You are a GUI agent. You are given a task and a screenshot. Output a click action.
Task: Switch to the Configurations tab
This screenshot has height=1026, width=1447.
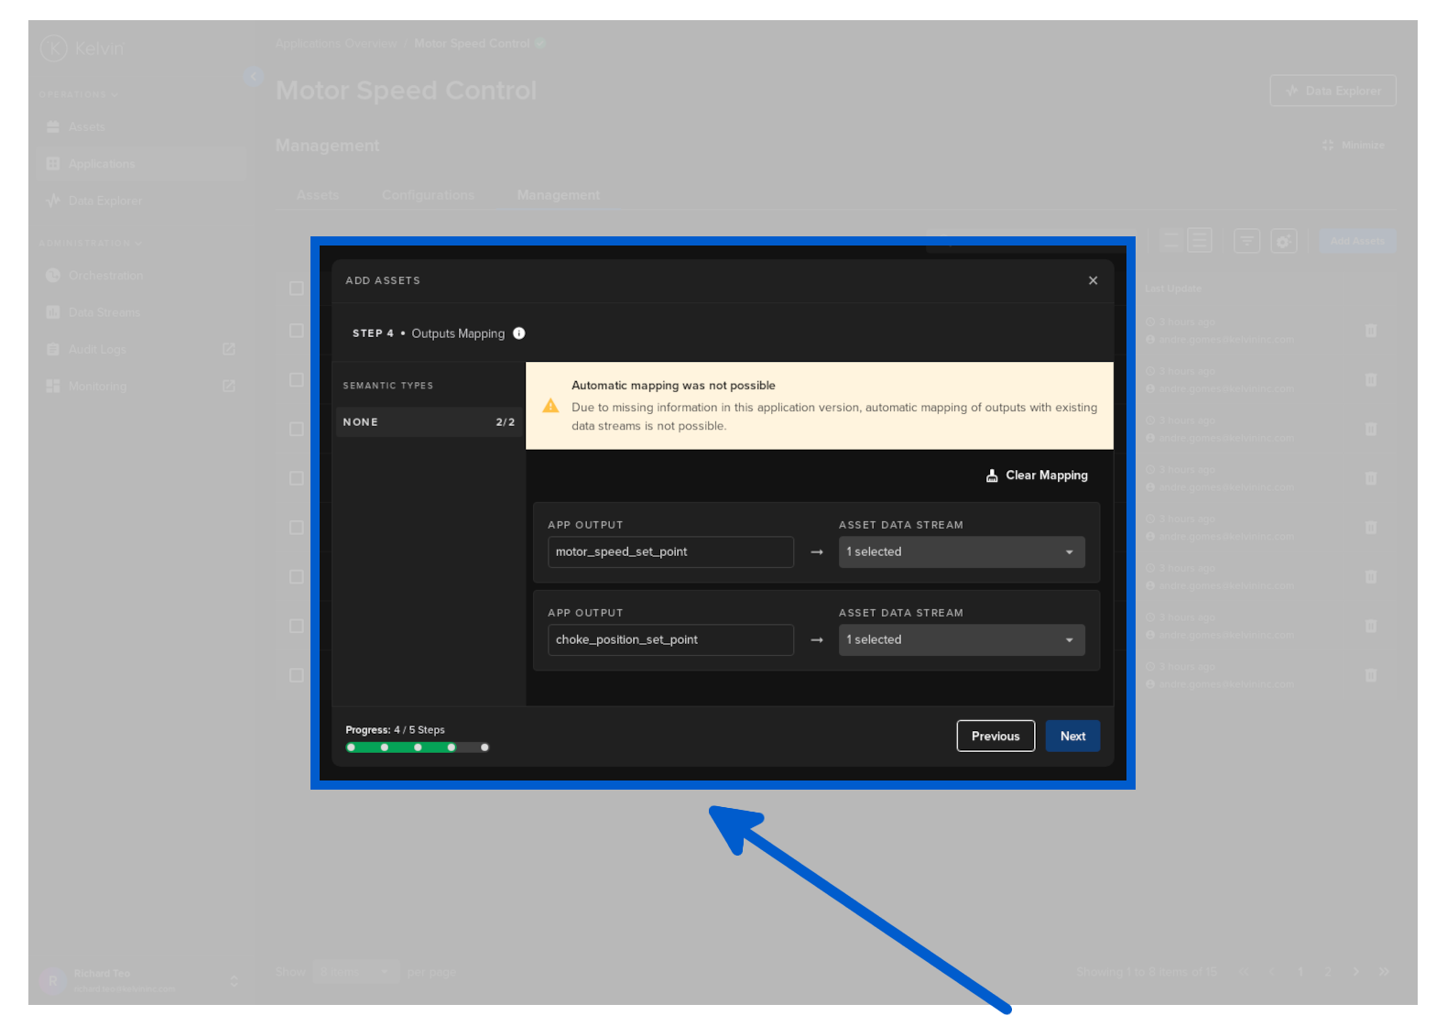428,195
